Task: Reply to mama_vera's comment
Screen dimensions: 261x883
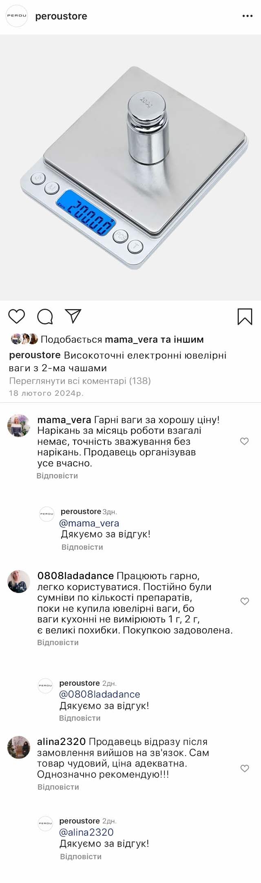Action: 57,476
